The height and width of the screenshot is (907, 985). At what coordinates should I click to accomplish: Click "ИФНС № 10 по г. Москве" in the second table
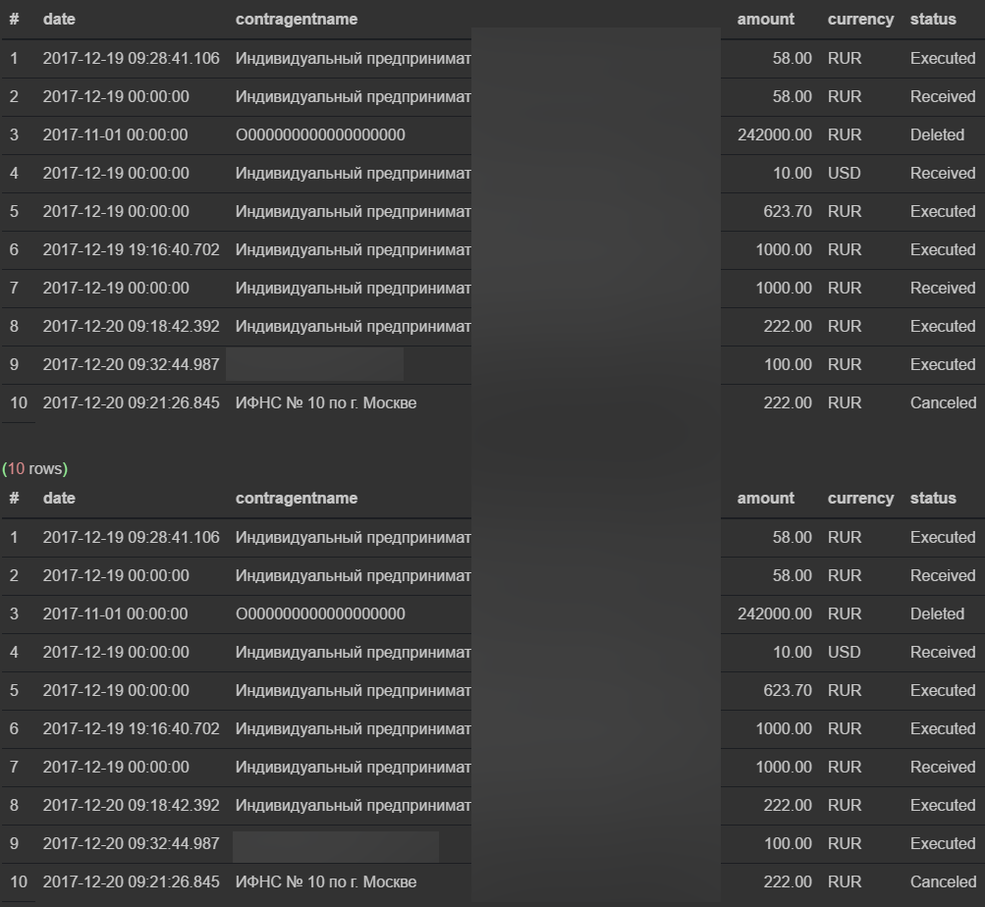coord(326,882)
